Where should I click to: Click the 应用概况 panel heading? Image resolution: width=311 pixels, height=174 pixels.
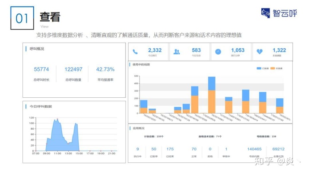tap(139, 128)
